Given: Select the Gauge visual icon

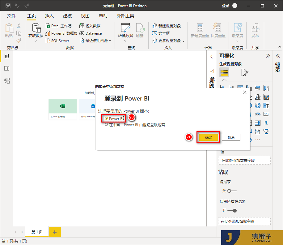Looking at the screenshot, I should (x=258, y=114).
